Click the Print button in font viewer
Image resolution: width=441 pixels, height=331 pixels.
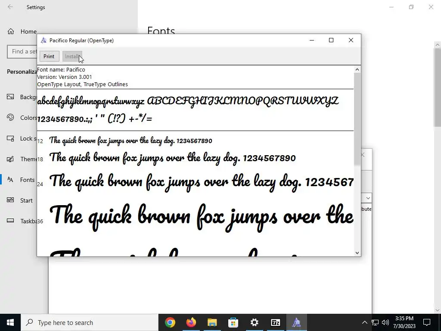pyautogui.click(x=49, y=56)
